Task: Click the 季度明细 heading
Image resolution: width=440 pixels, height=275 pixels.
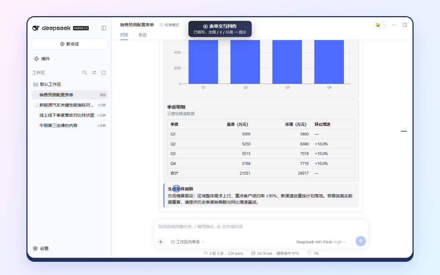Action: coord(176,107)
